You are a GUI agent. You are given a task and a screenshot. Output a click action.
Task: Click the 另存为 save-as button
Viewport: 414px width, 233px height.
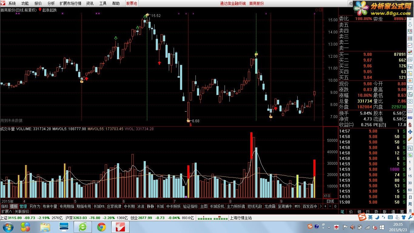[x=35, y=206]
